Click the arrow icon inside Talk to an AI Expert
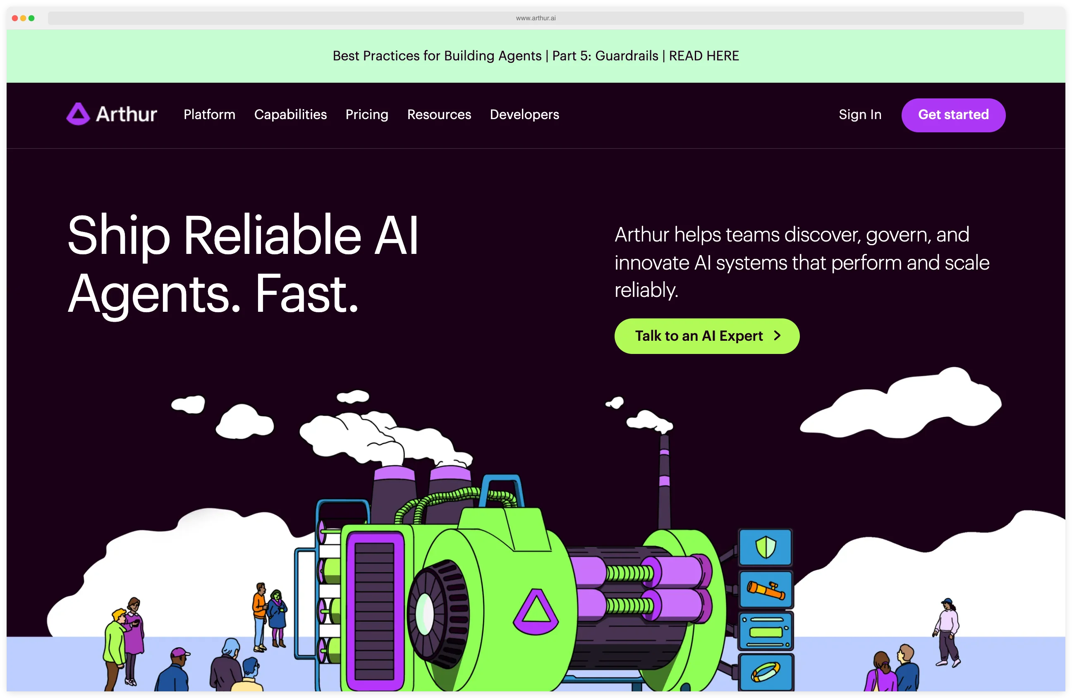Screen dimensions: 1072x698 [x=777, y=335]
